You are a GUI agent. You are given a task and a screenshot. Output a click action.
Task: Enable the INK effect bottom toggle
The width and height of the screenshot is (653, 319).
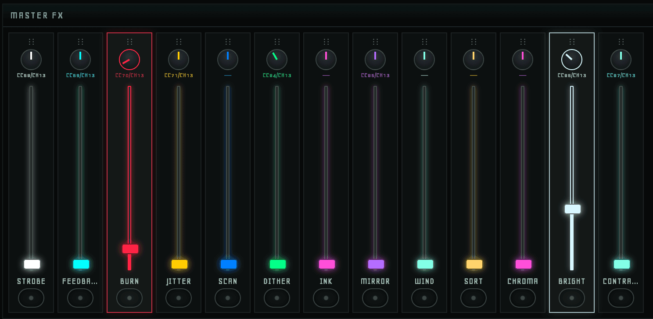[326, 298]
